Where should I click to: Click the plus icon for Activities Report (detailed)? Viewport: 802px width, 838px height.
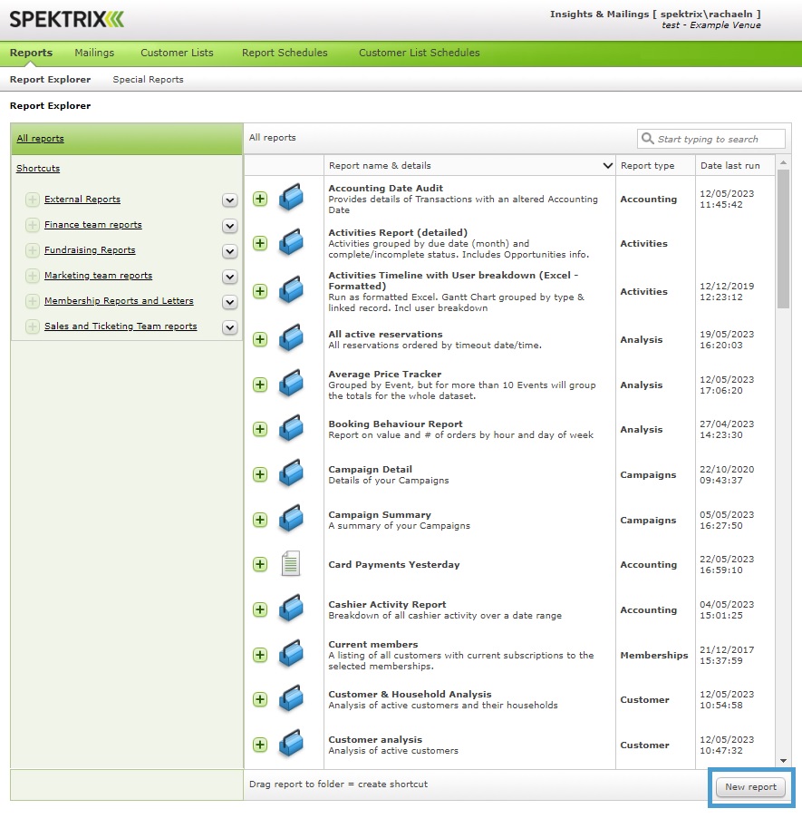point(260,243)
